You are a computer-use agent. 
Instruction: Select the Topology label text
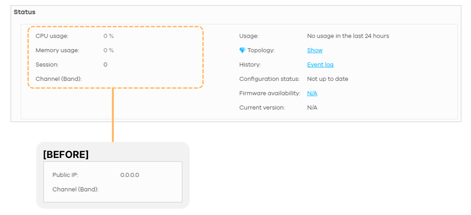pos(261,50)
